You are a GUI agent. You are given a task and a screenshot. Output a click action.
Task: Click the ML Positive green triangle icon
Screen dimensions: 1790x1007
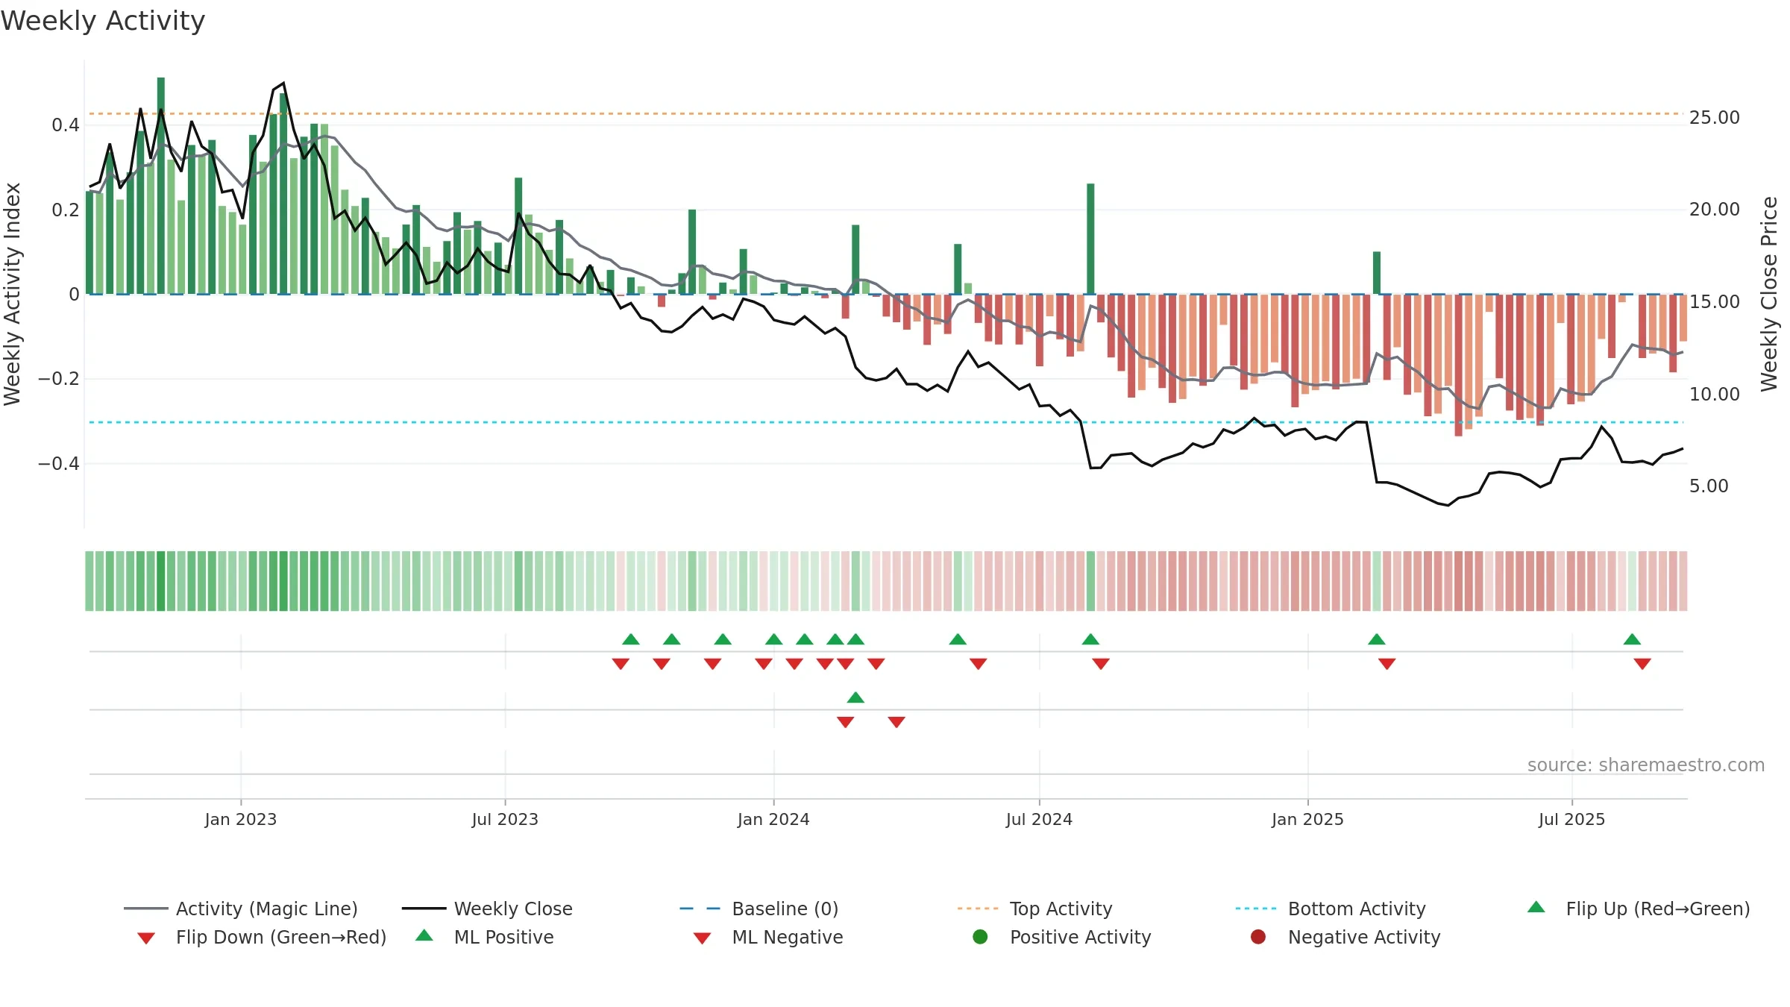coord(424,935)
